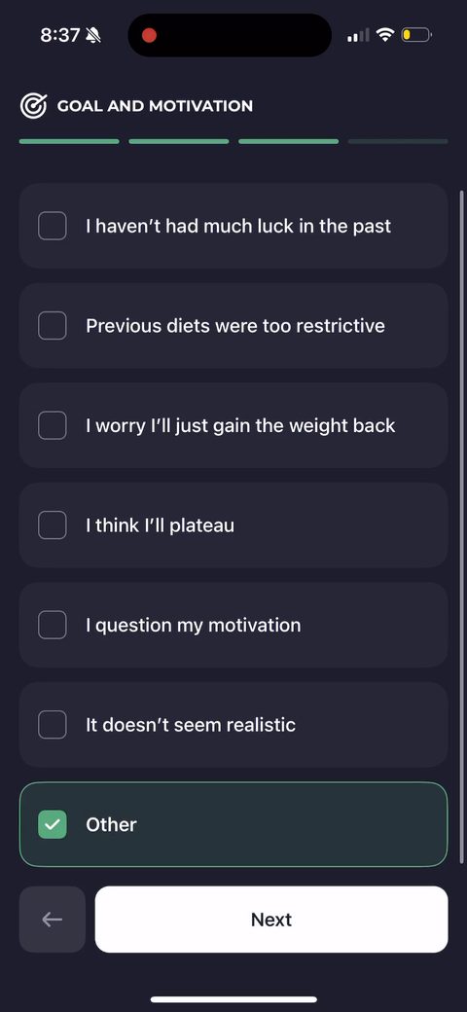Tap the first progress bar segment
The width and height of the screenshot is (467, 1012).
click(69, 141)
